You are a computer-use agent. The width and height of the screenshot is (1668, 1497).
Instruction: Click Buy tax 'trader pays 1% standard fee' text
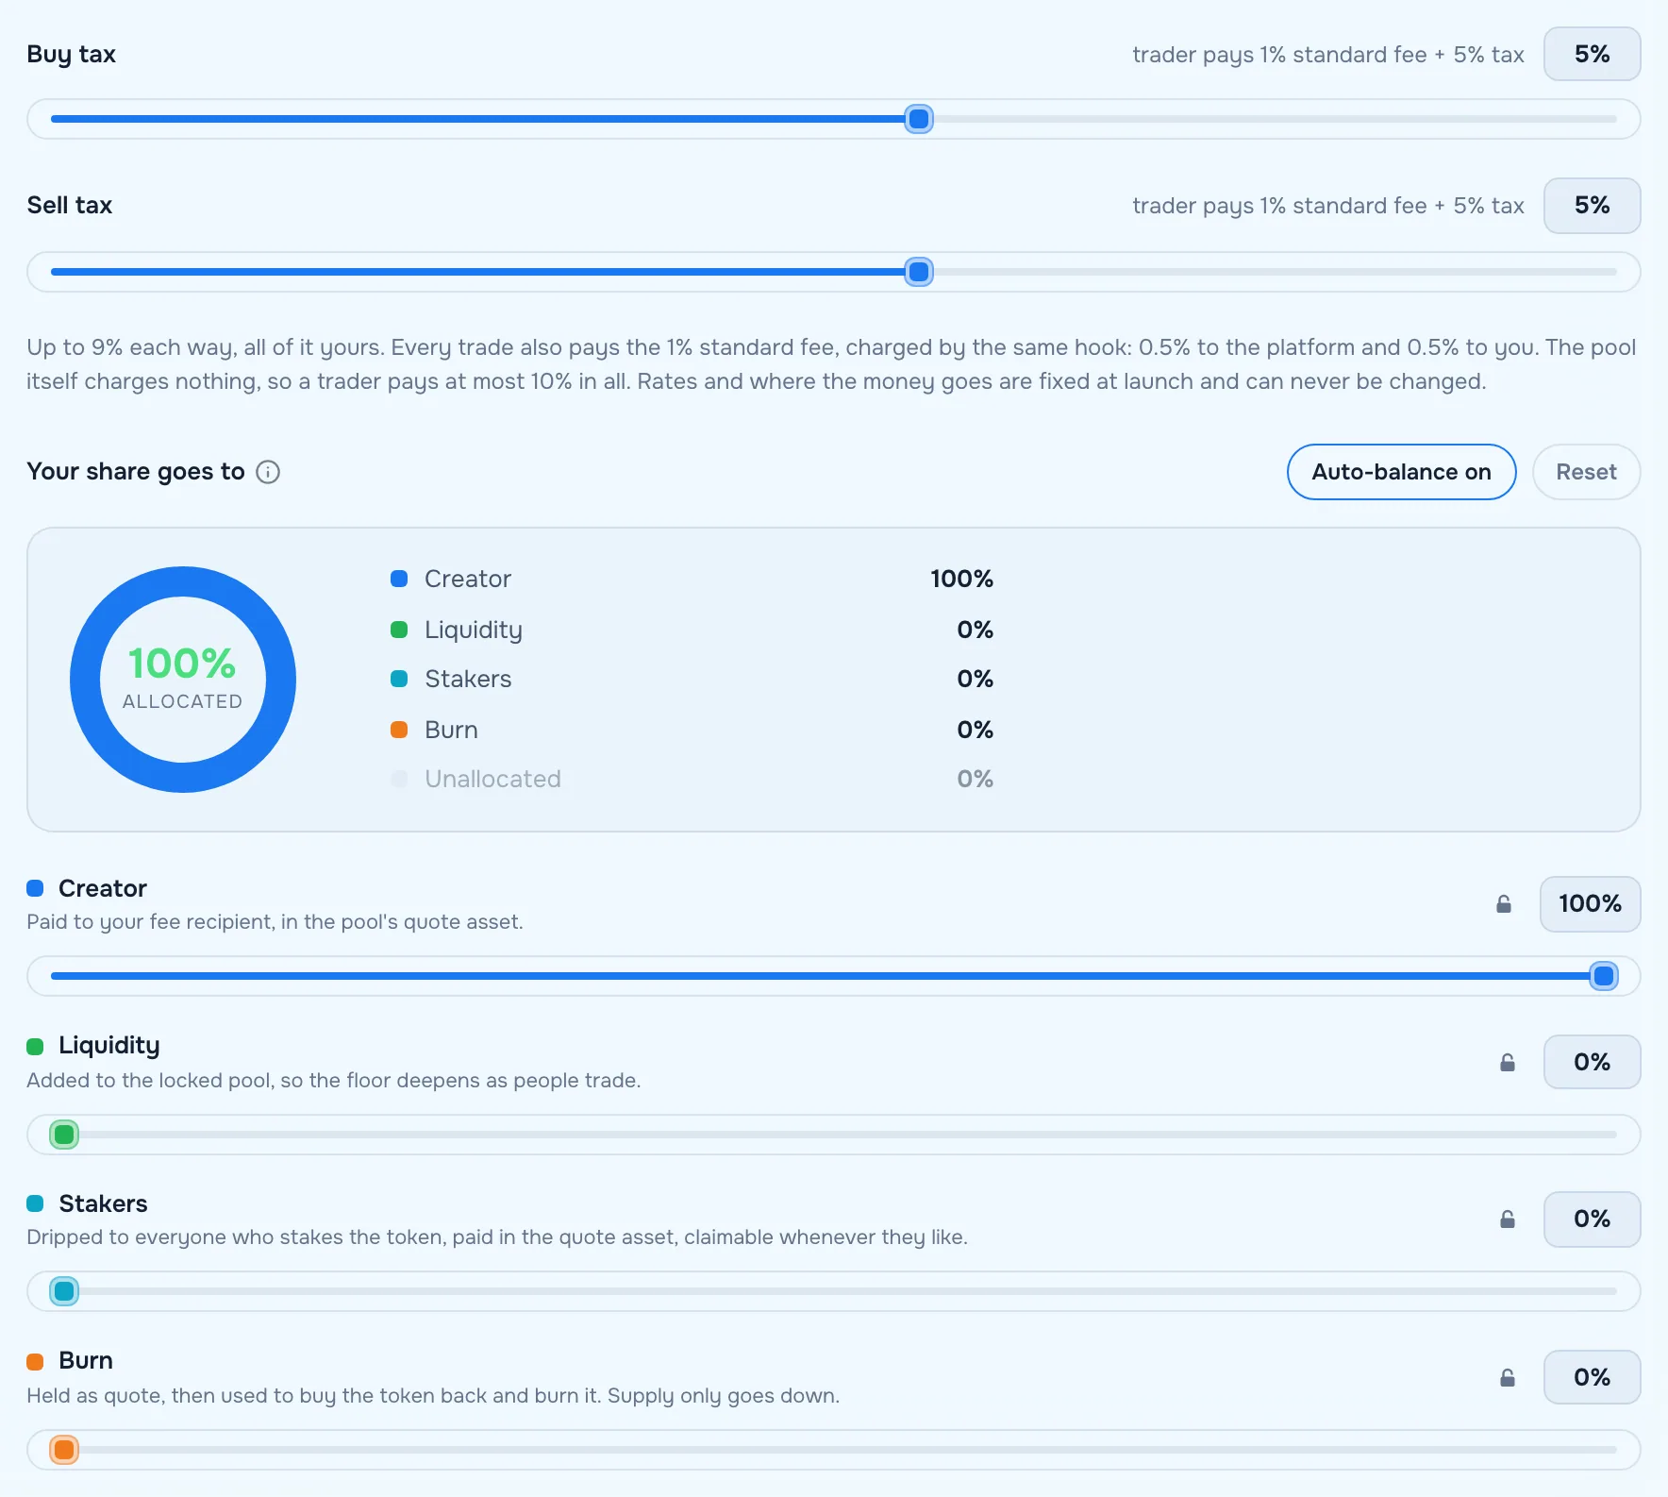[1328, 55]
